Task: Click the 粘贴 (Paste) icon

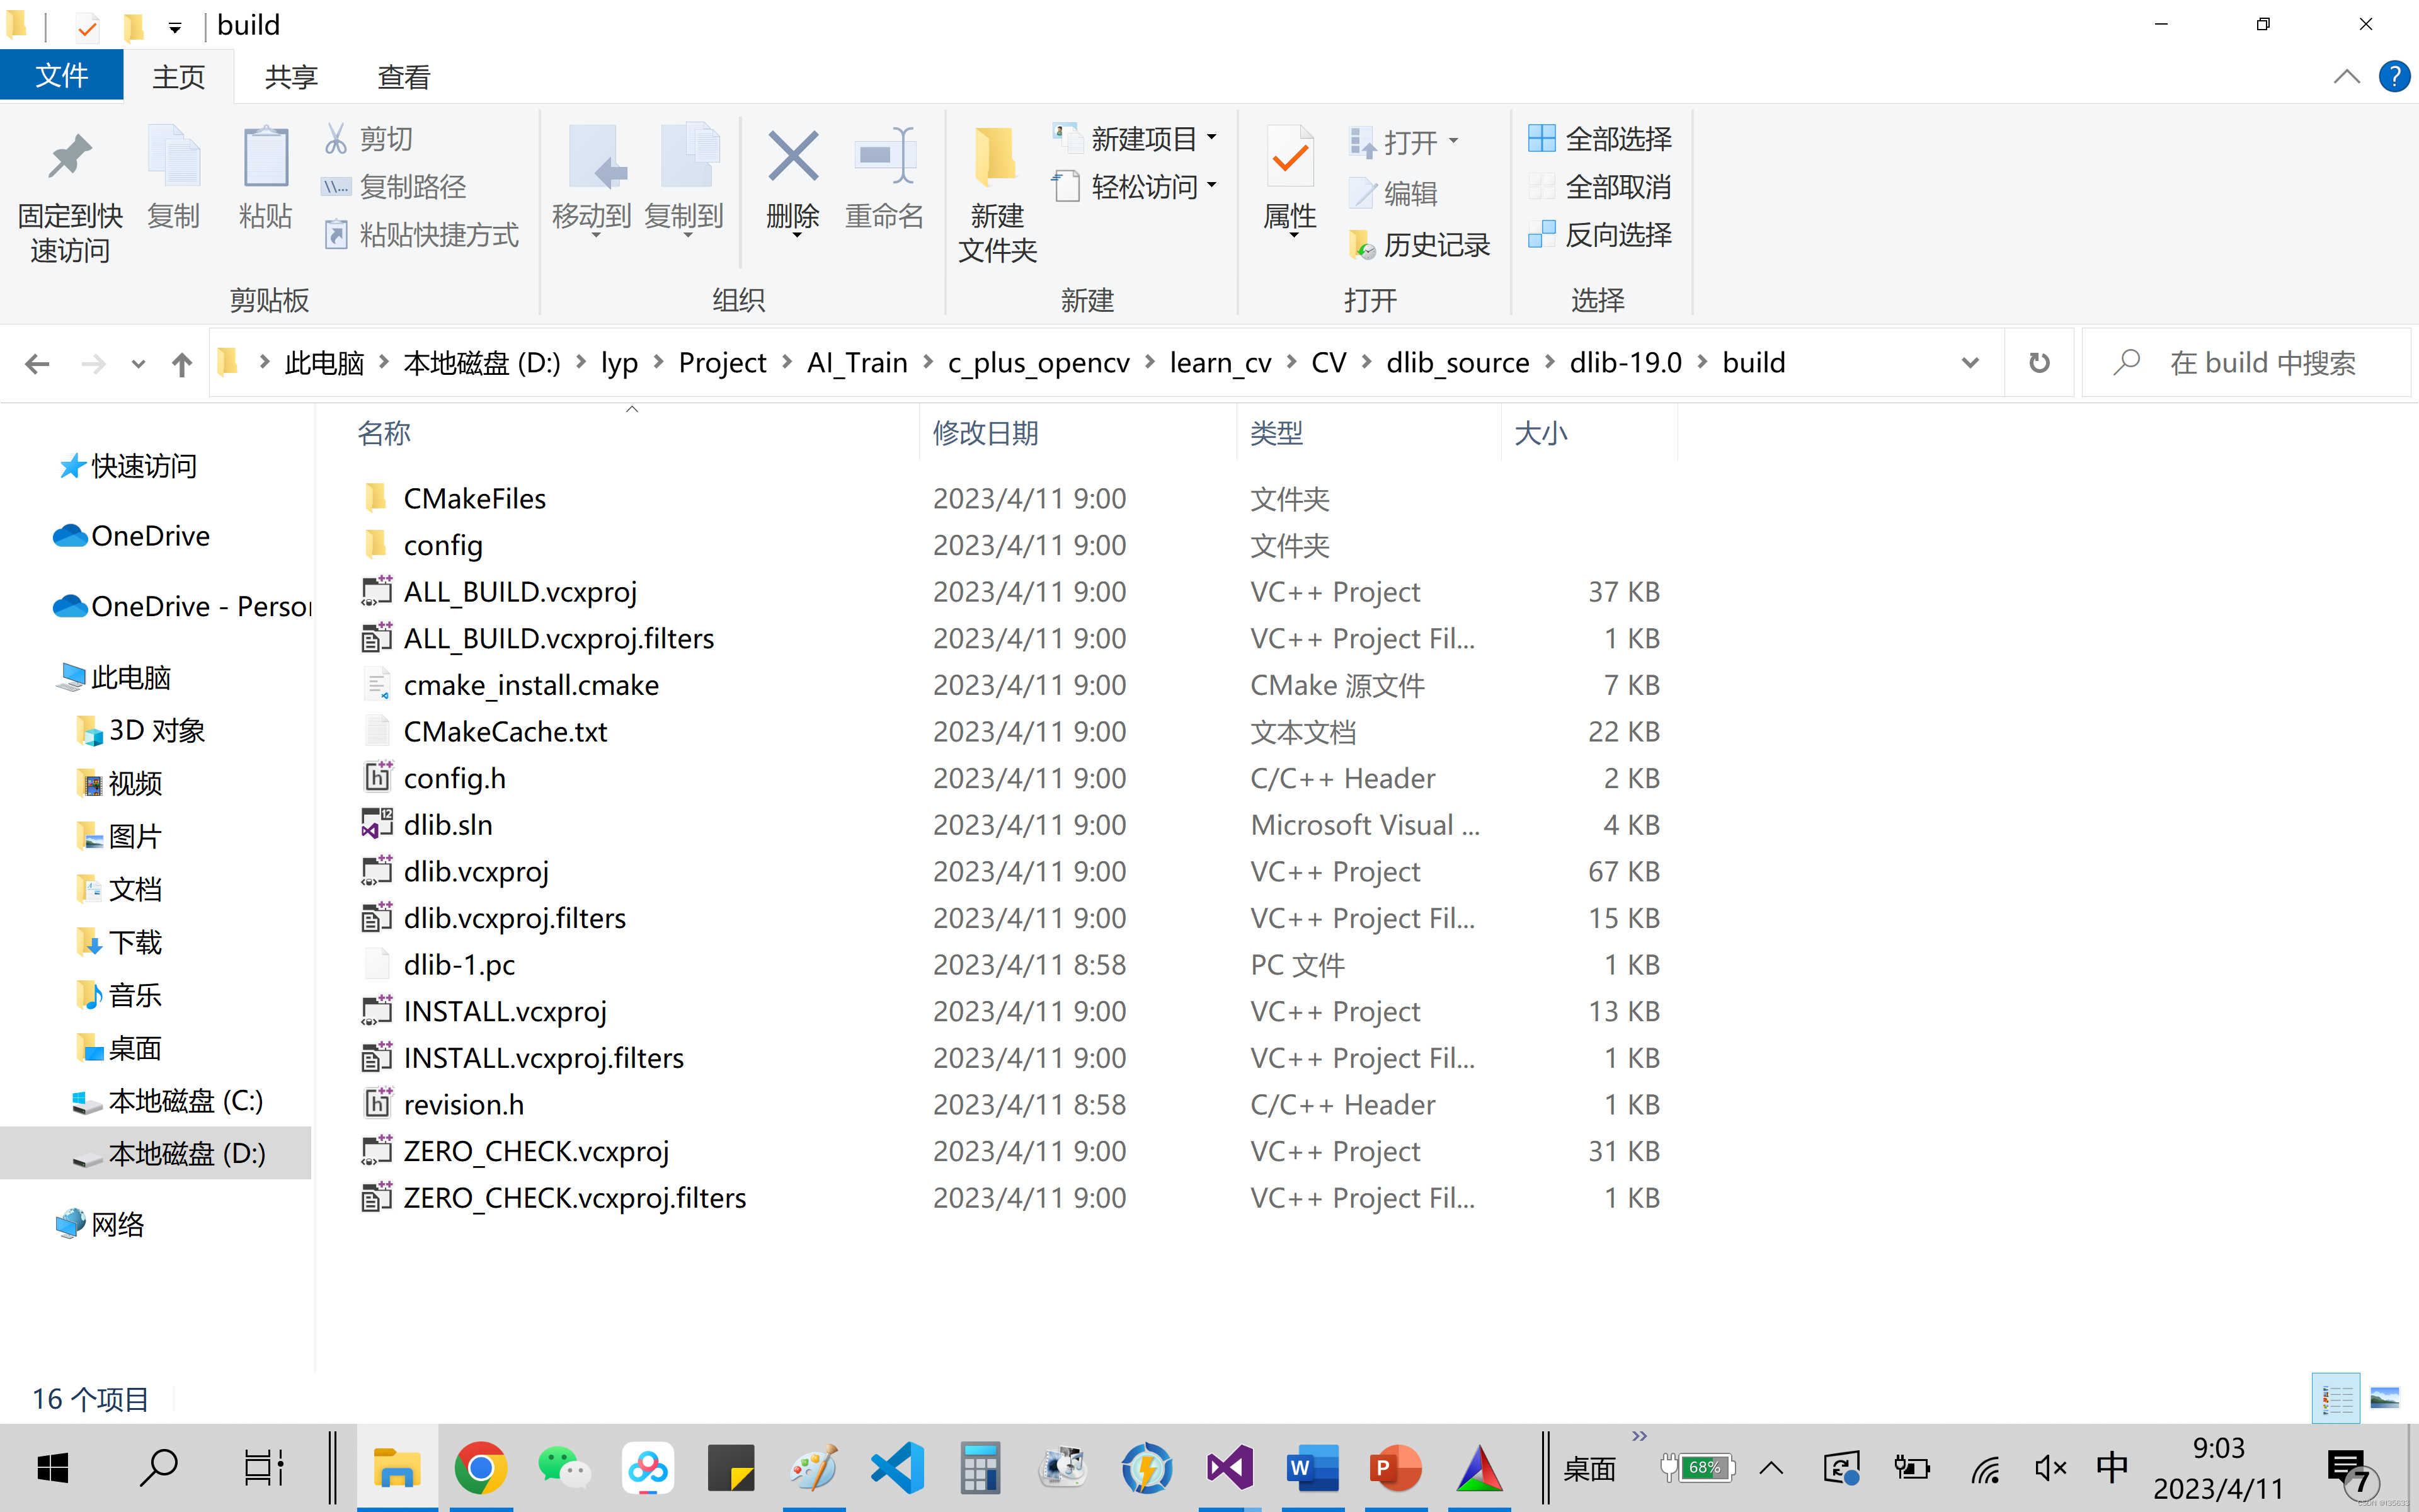Action: tap(265, 180)
